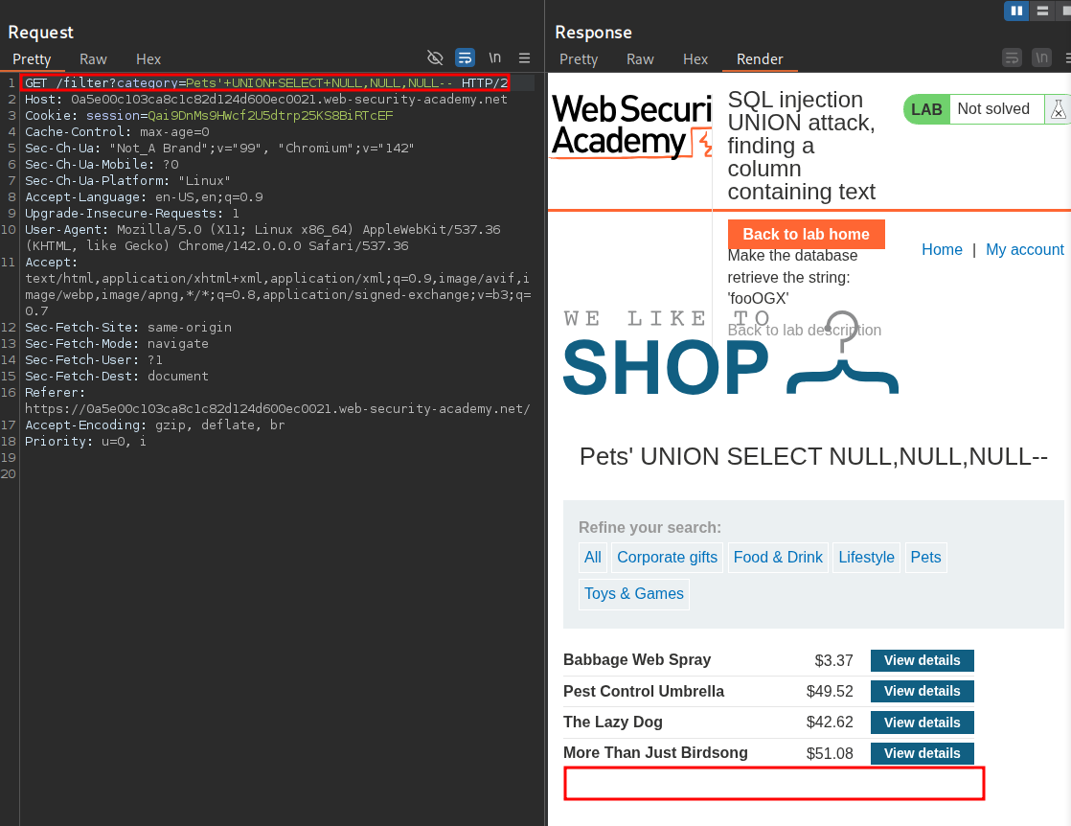Click the lab flask icon

[x=1058, y=109]
